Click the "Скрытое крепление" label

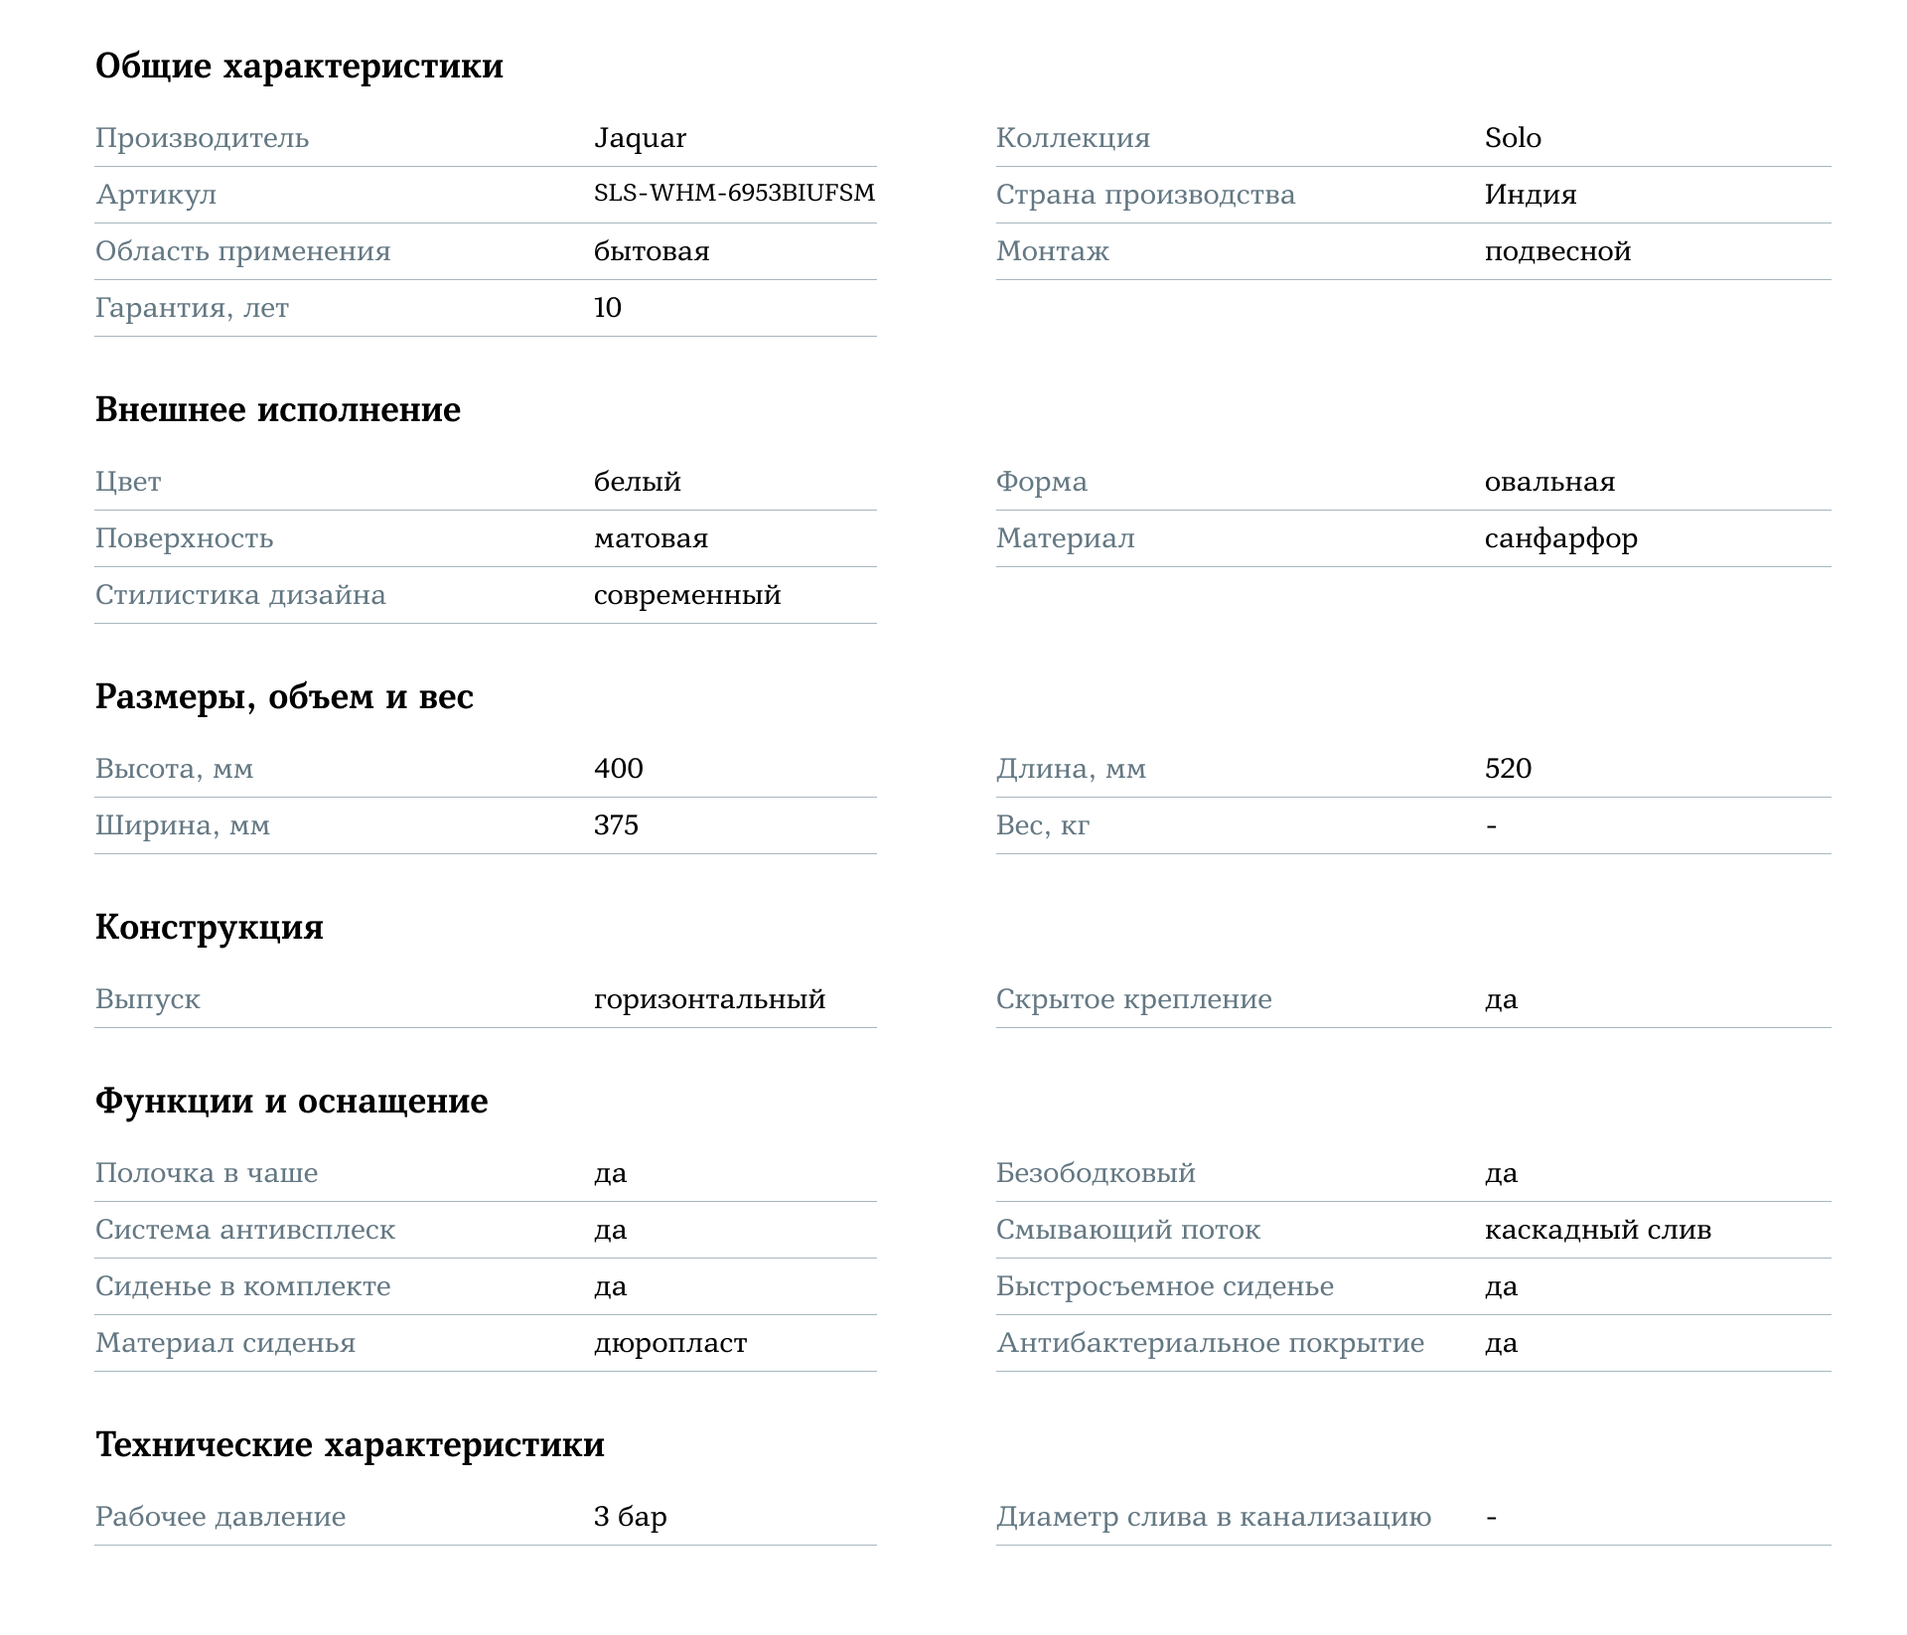click(1133, 999)
